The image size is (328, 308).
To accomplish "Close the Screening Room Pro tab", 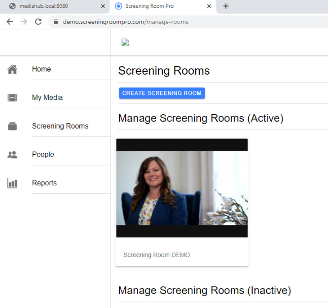I will [x=209, y=6].
